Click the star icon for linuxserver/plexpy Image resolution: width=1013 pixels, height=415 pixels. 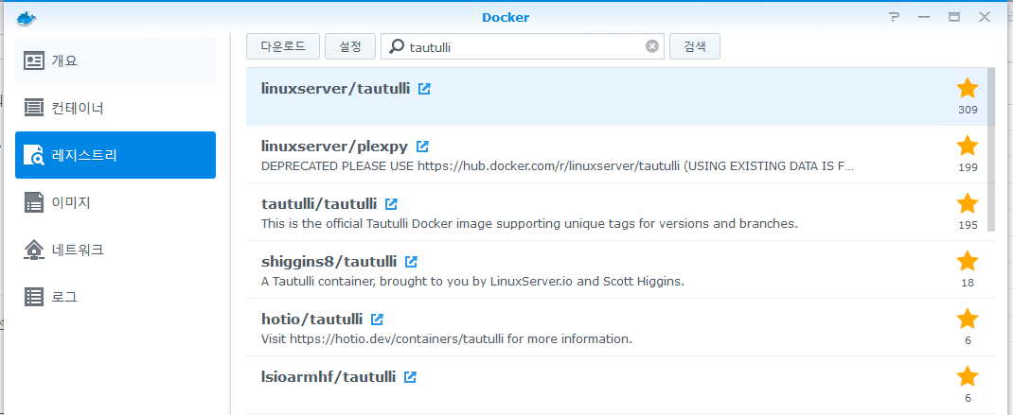click(968, 146)
